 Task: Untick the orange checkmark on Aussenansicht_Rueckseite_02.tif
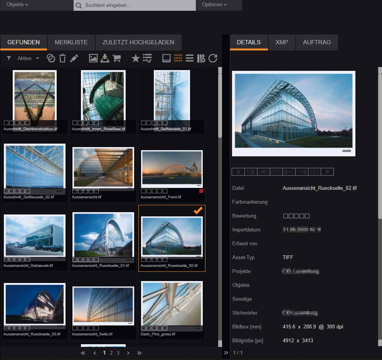pyautogui.click(x=198, y=210)
